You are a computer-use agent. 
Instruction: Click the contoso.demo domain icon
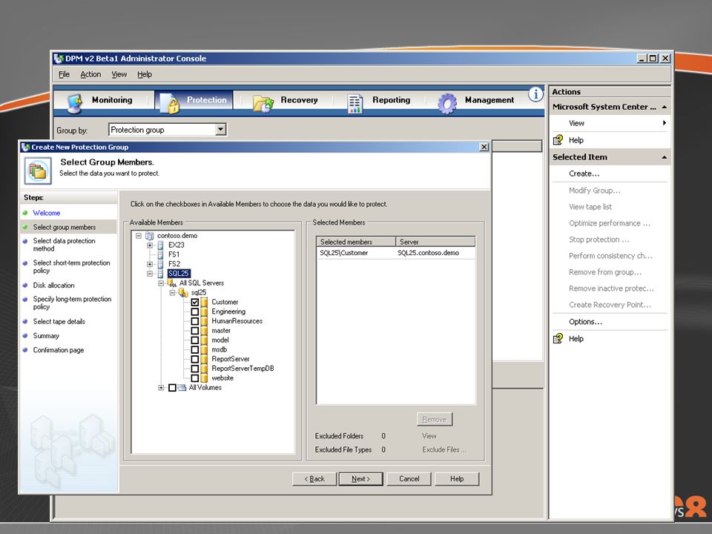(149, 236)
